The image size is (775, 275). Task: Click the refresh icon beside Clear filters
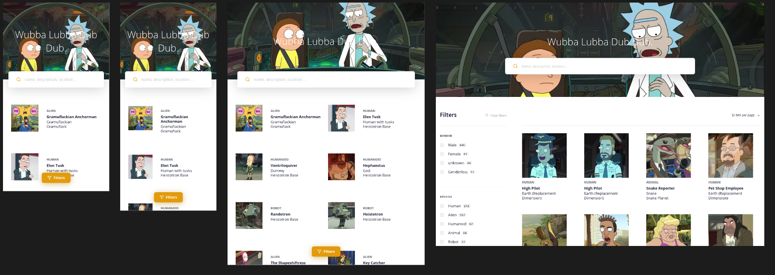(x=487, y=115)
